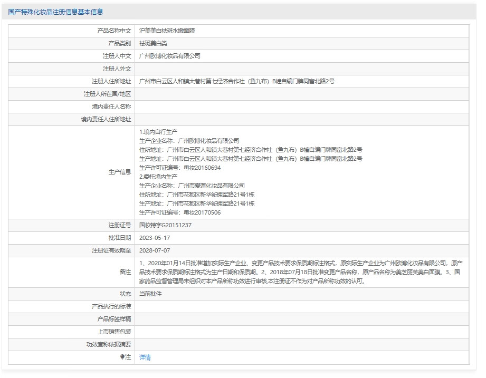486x378 pixels.
Task: Click the 广州市爱莲化妆品有限公司 manufacturer line
Action: tap(192, 186)
